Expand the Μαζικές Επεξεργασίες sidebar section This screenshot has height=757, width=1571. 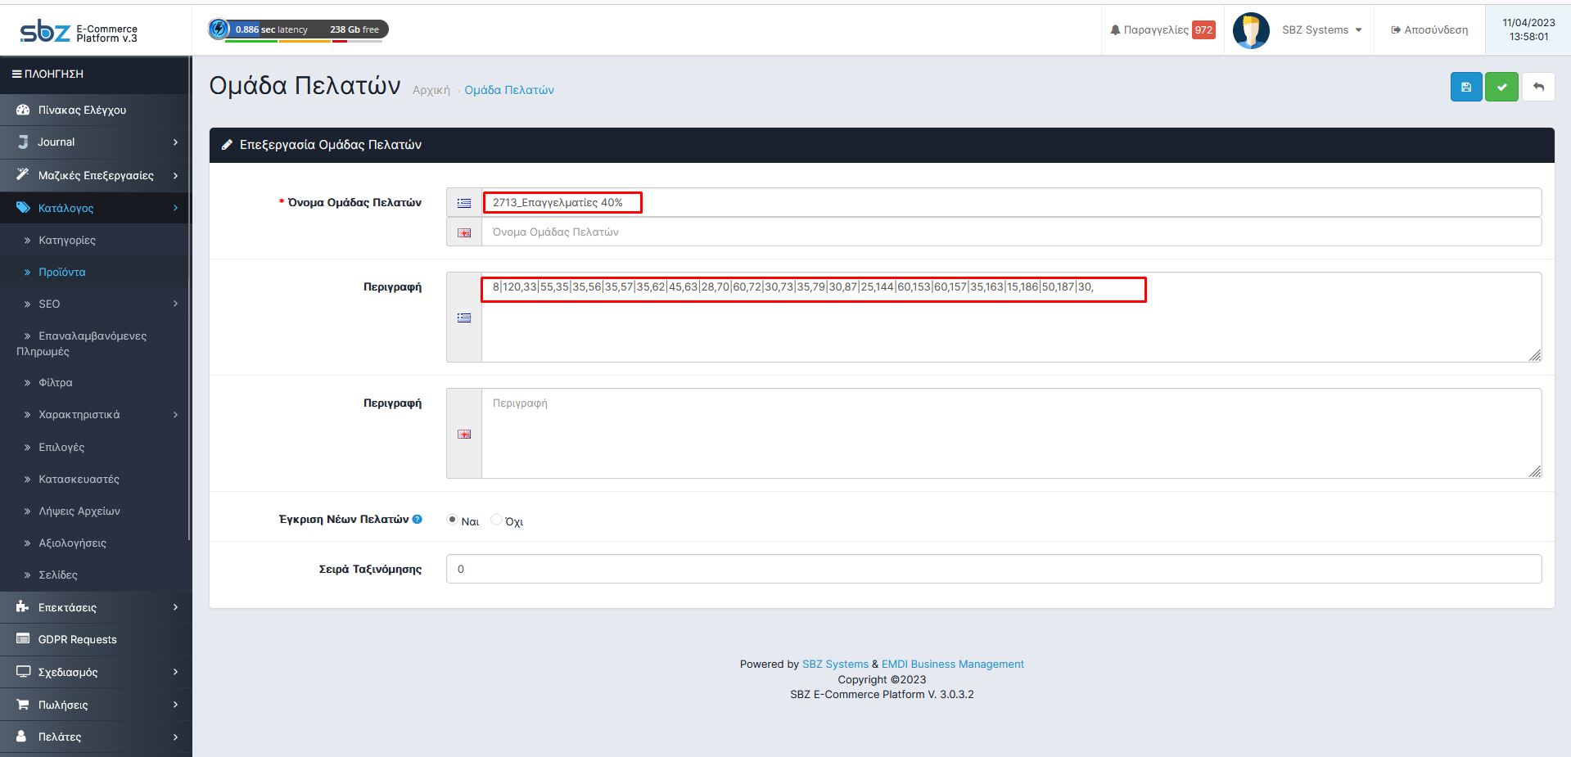point(95,175)
